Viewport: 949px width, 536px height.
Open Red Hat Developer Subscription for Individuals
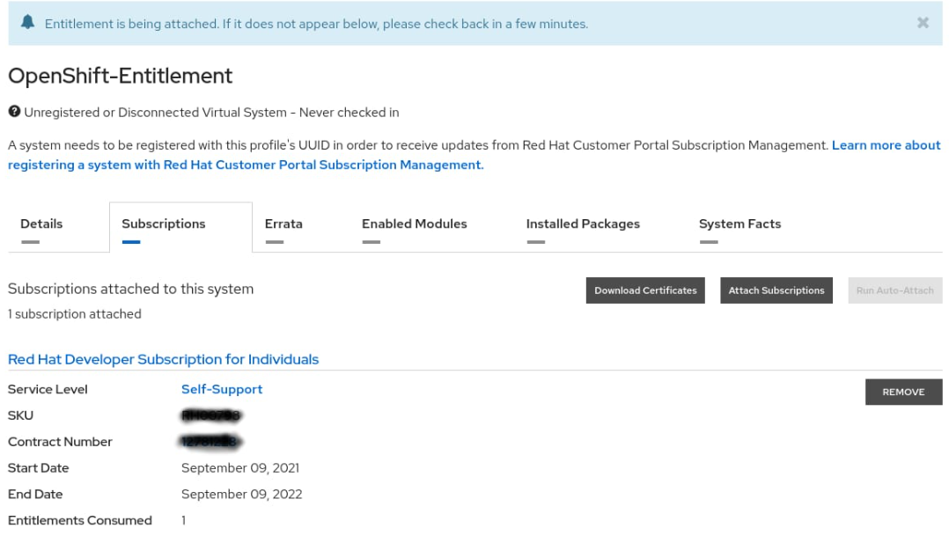pos(163,359)
